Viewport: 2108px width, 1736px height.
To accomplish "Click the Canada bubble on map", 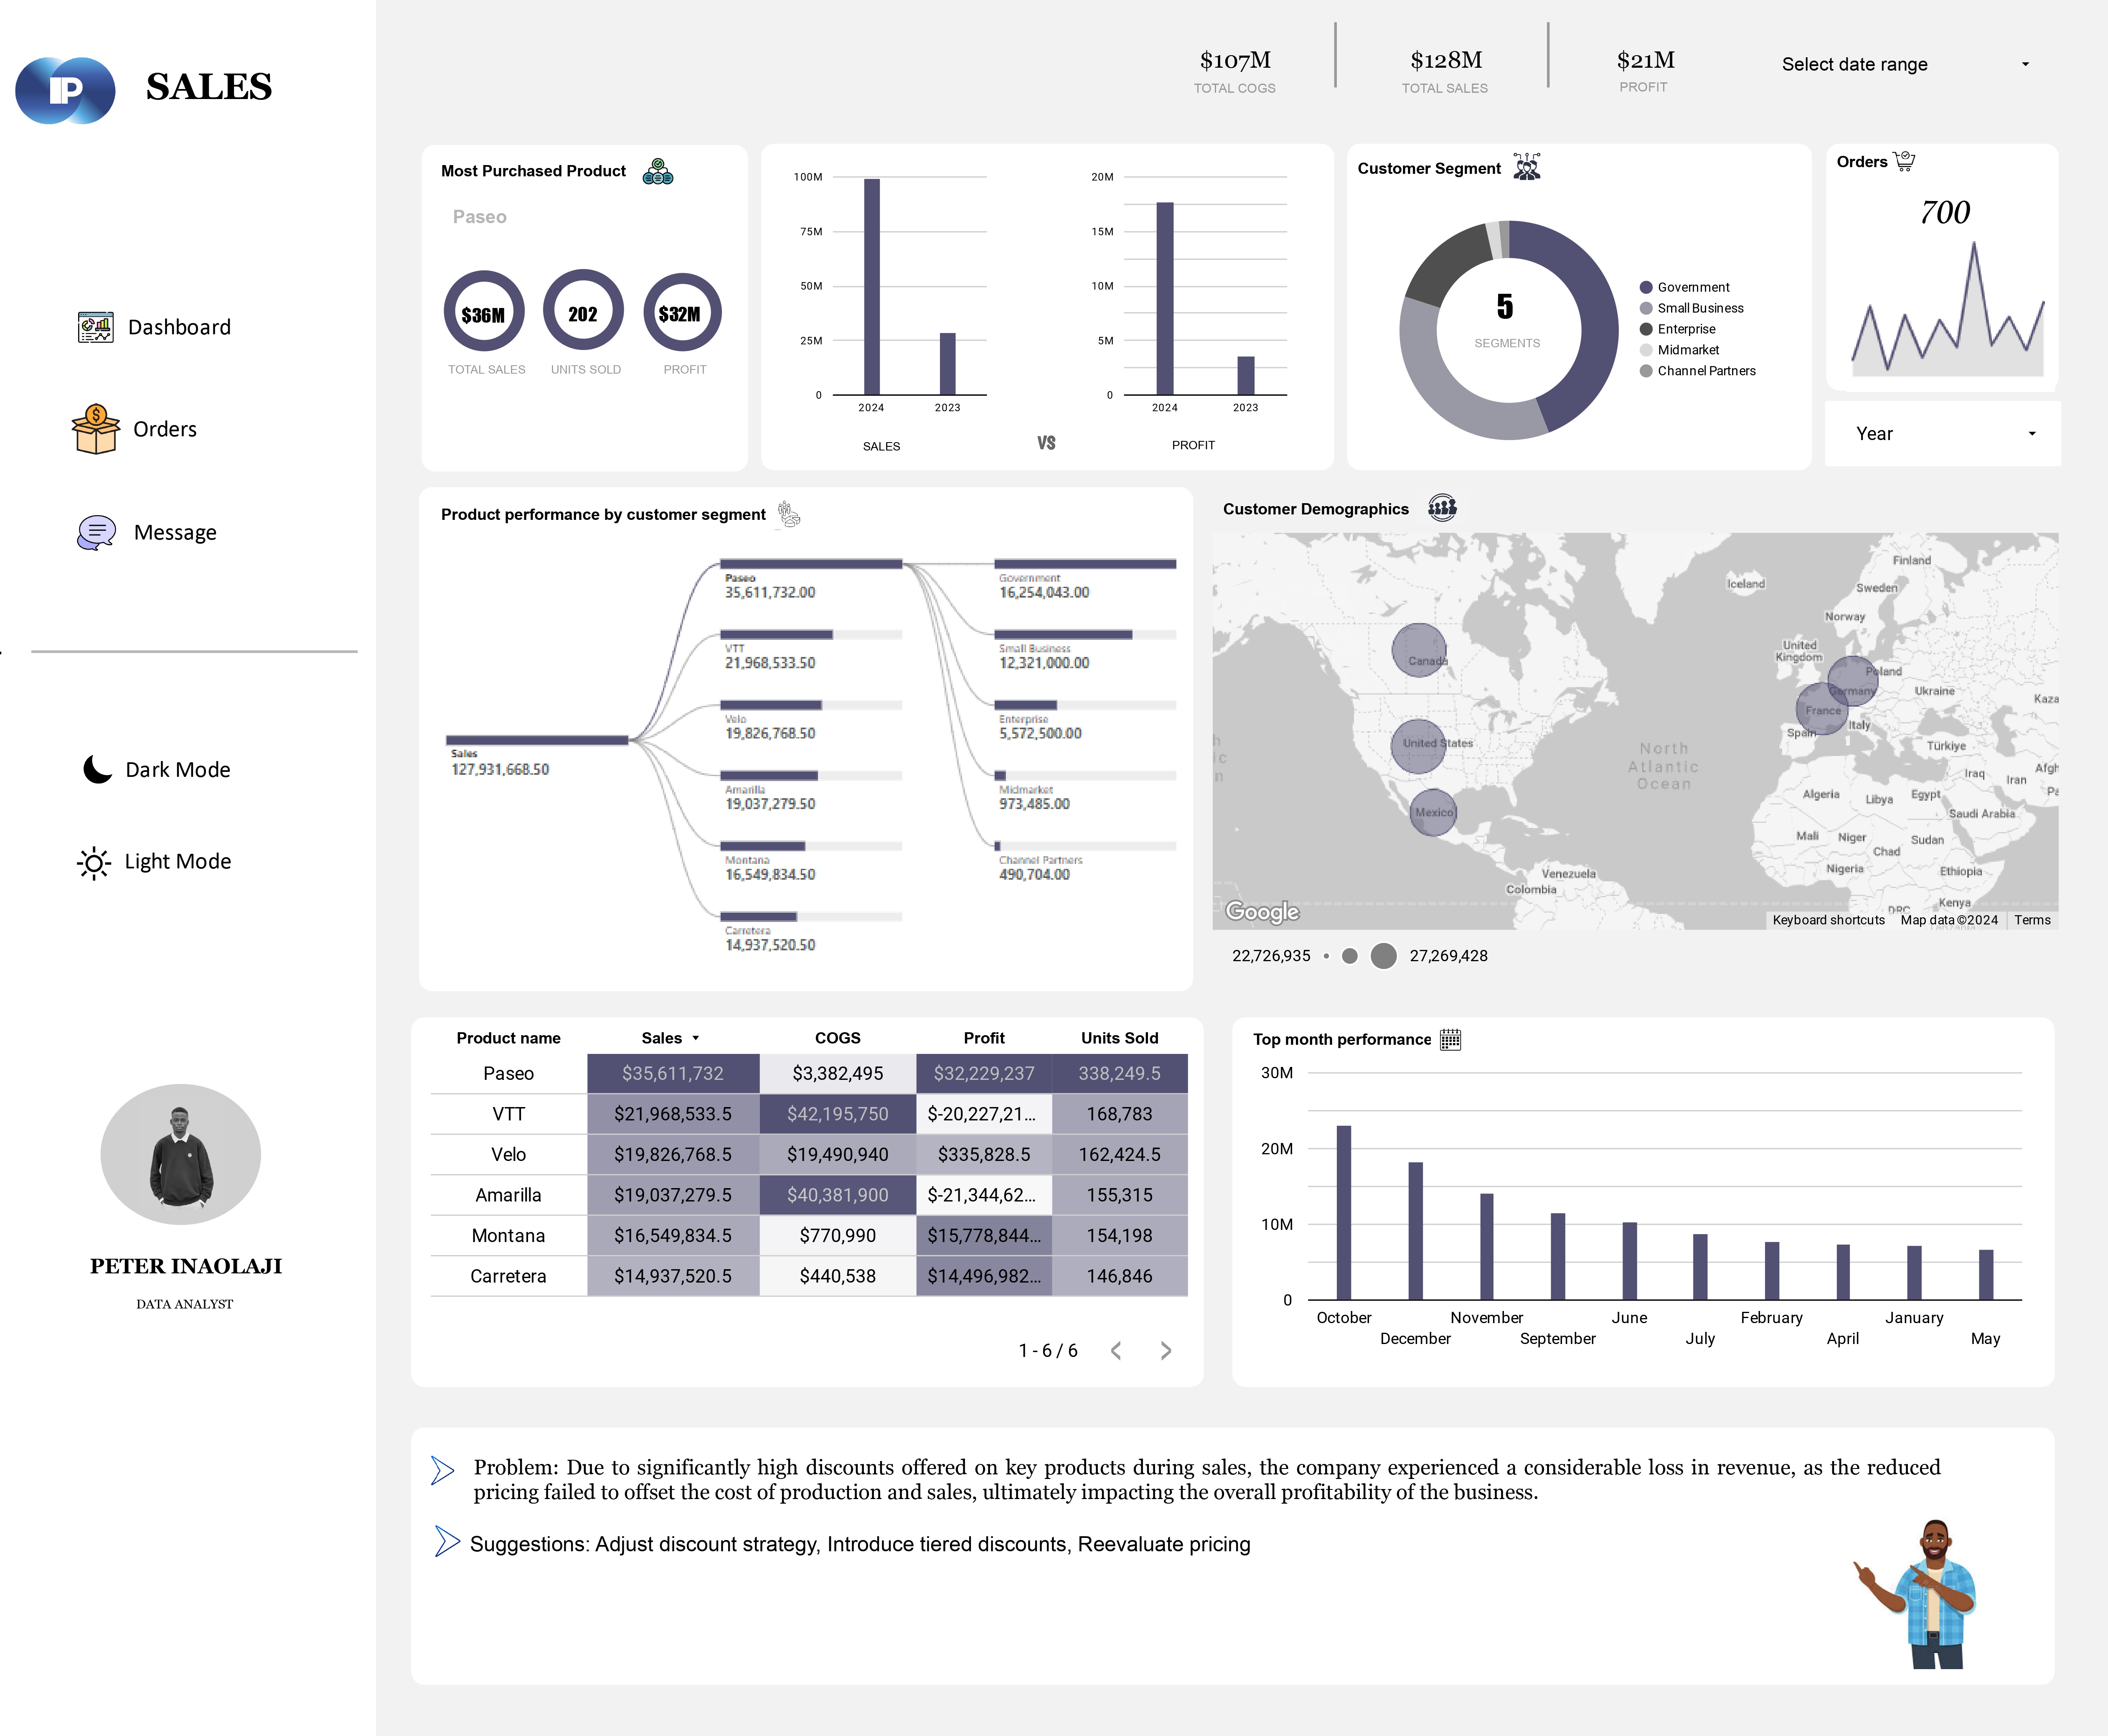I will tap(1419, 650).
